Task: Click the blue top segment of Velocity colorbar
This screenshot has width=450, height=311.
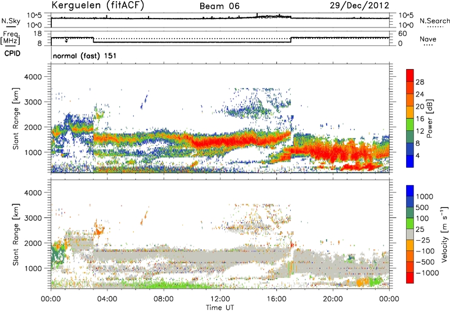Action: tap(410, 191)
